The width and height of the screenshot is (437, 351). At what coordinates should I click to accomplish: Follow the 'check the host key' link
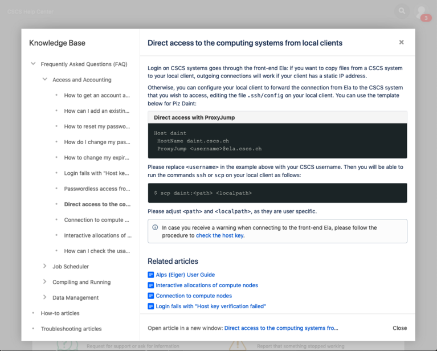coord(220,235)
